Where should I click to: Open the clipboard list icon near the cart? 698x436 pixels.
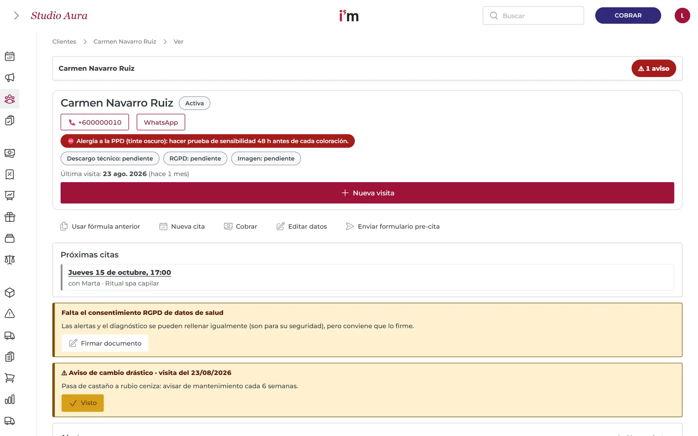point(10,357)
